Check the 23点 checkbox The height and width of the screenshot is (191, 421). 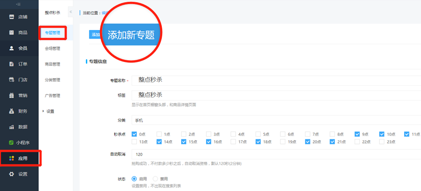[382, 142]
